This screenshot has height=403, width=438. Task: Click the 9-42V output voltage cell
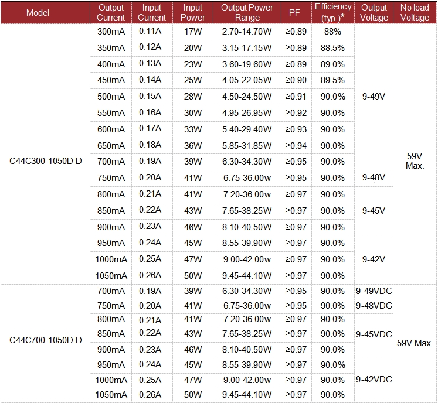pyautogui.click(x=374, y=259)
